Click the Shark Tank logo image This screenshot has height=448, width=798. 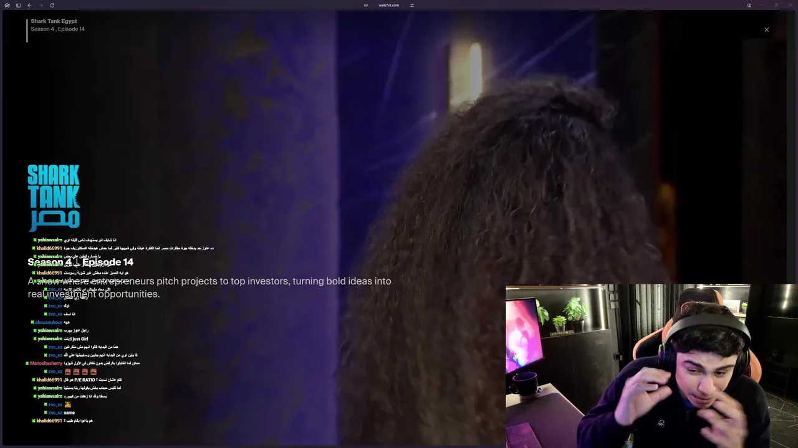click(x=54, y=198)
